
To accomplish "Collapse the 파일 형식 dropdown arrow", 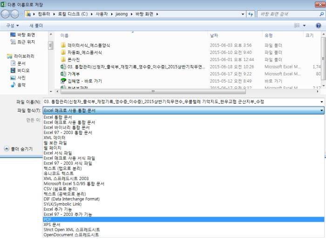I will [x=322, y=111].
